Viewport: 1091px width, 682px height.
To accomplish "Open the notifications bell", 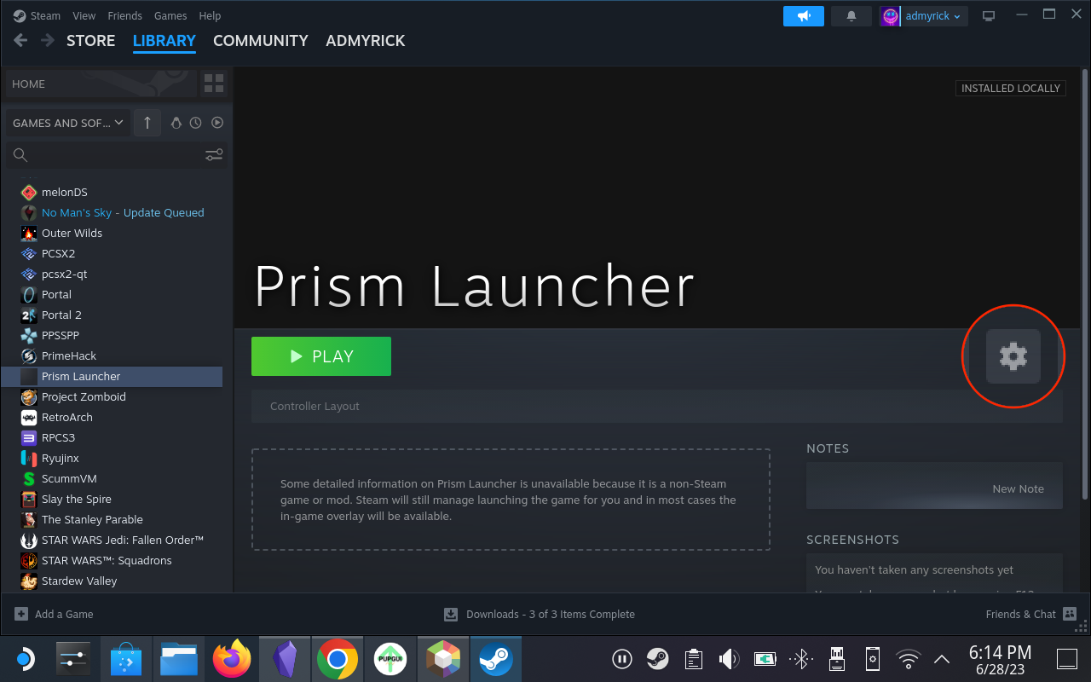I will [x=850, y=15].
